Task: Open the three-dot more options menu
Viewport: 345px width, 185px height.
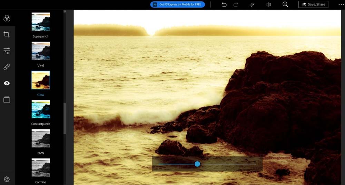Action: [x=341, y=4]
